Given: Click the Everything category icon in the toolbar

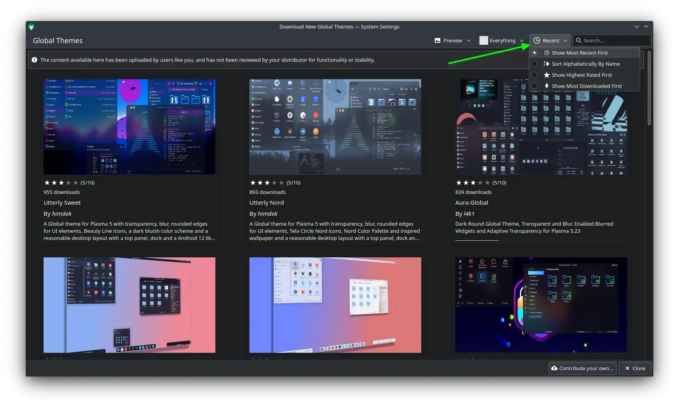Looking at the screenshot, I should (x=483, y=40).
